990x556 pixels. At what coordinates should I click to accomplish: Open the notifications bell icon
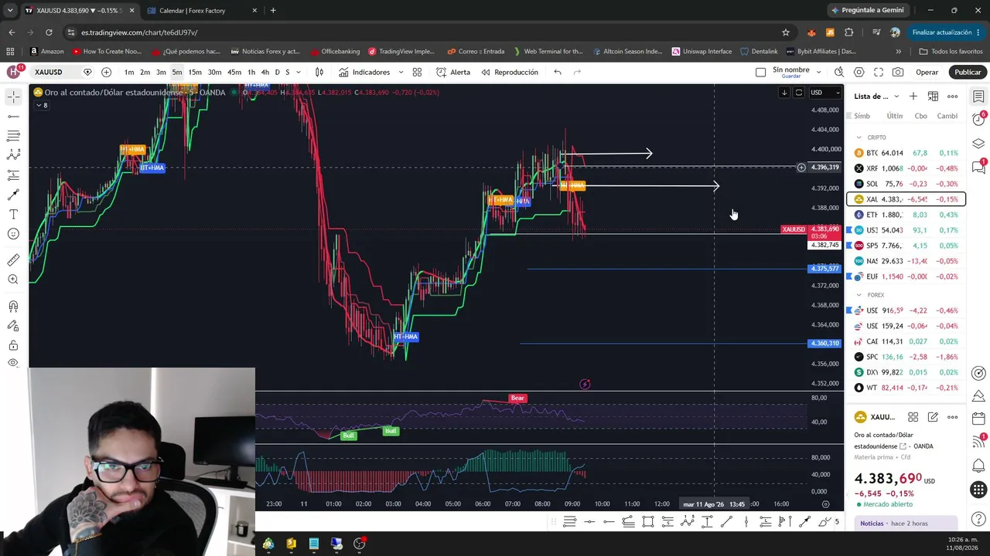point(978,466)
